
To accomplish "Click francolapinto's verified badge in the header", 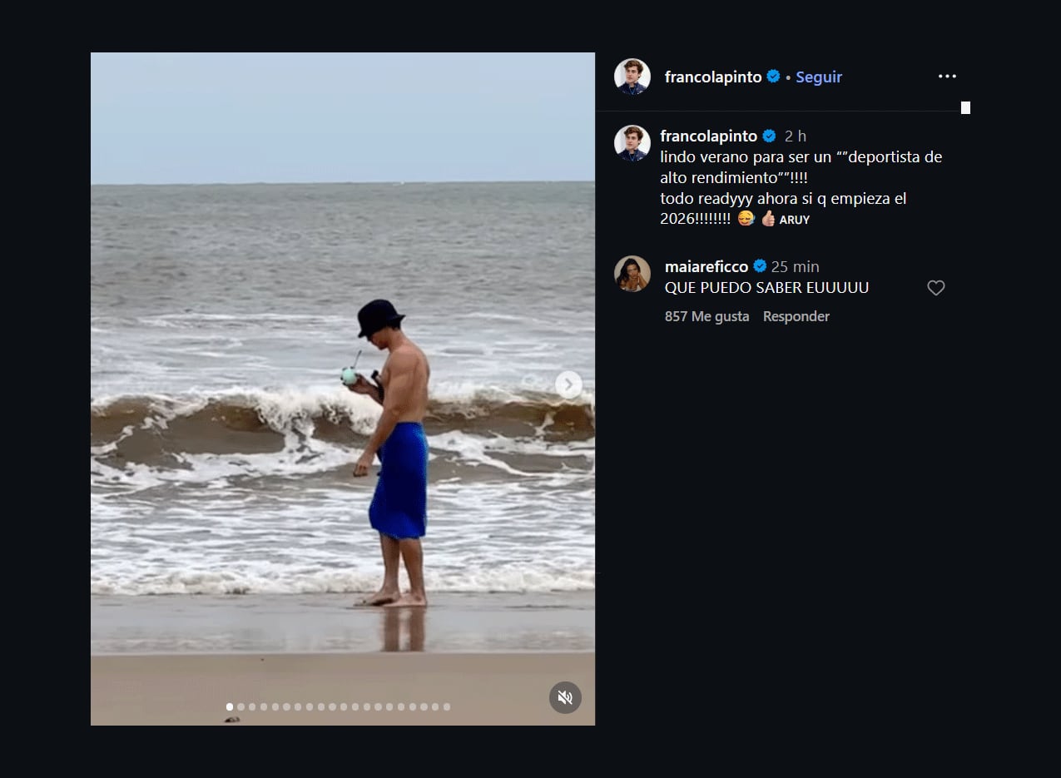I will pos(773,76).
